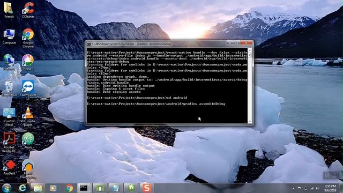Show hidden system tray icons
Screen dimensions: 343x193
[293, 188]
